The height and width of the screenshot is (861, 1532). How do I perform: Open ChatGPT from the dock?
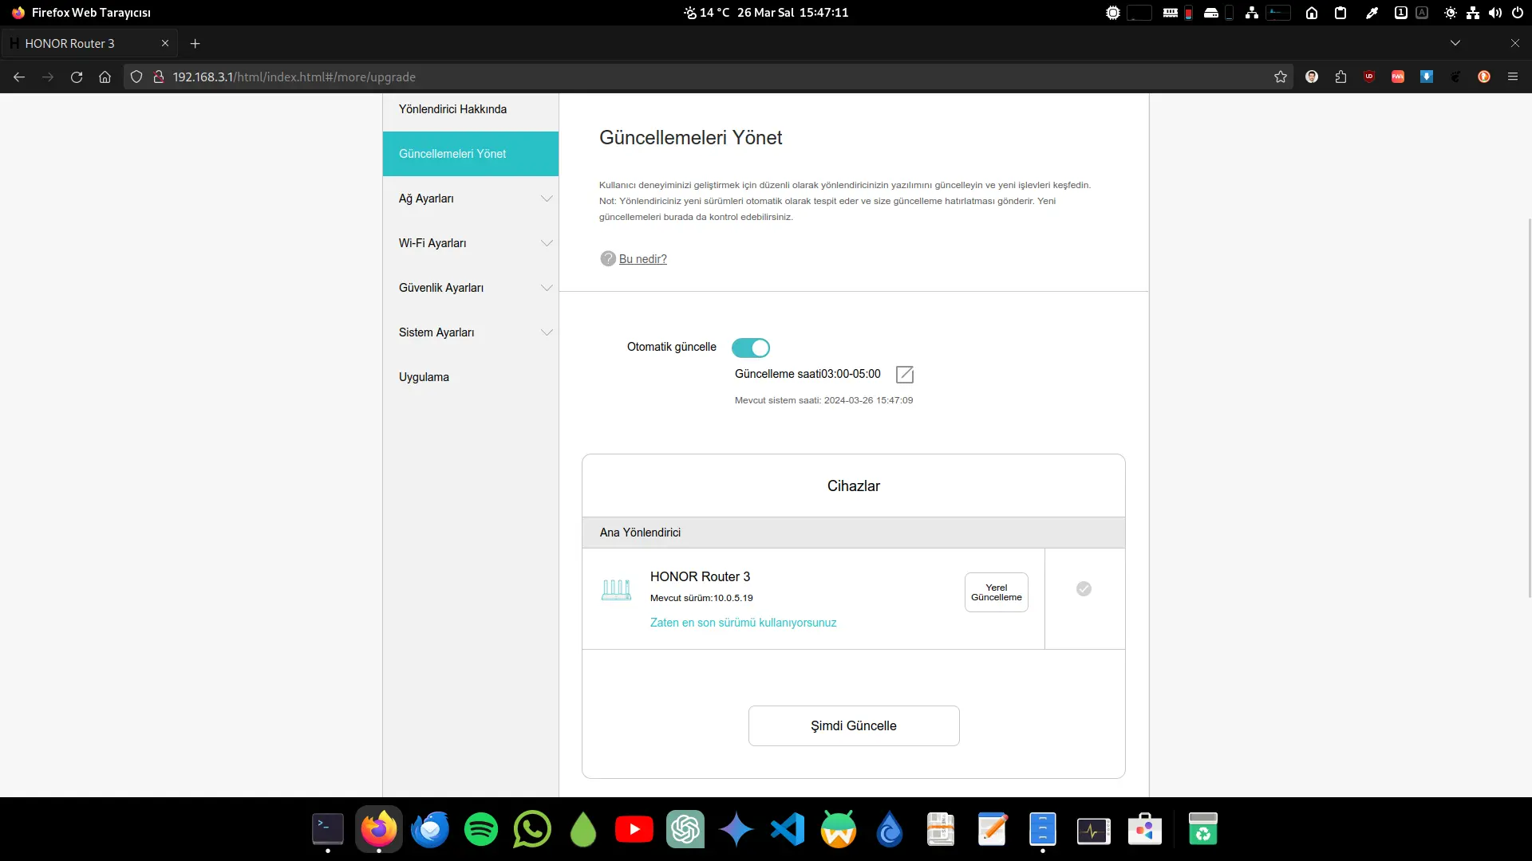tap(685, 830)
